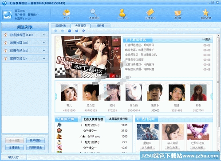Click gift icon in the 1431 ranking row

[59, 125]
